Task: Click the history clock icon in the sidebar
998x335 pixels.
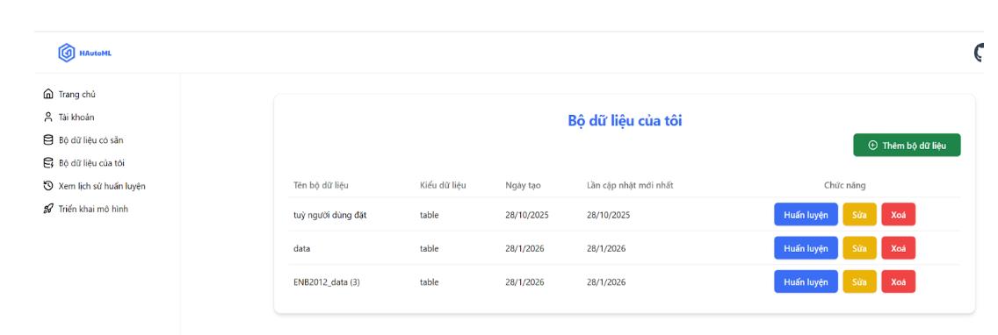Action: [x=48, y=186]
